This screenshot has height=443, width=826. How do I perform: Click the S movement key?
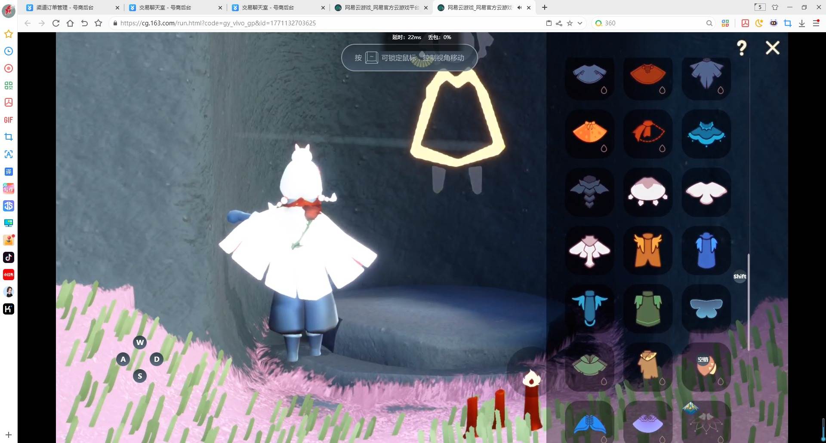pos(140,376)
